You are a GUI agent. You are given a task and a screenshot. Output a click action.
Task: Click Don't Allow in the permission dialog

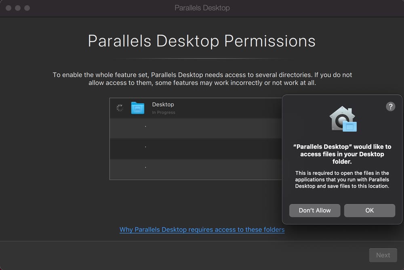coord(314,210)
